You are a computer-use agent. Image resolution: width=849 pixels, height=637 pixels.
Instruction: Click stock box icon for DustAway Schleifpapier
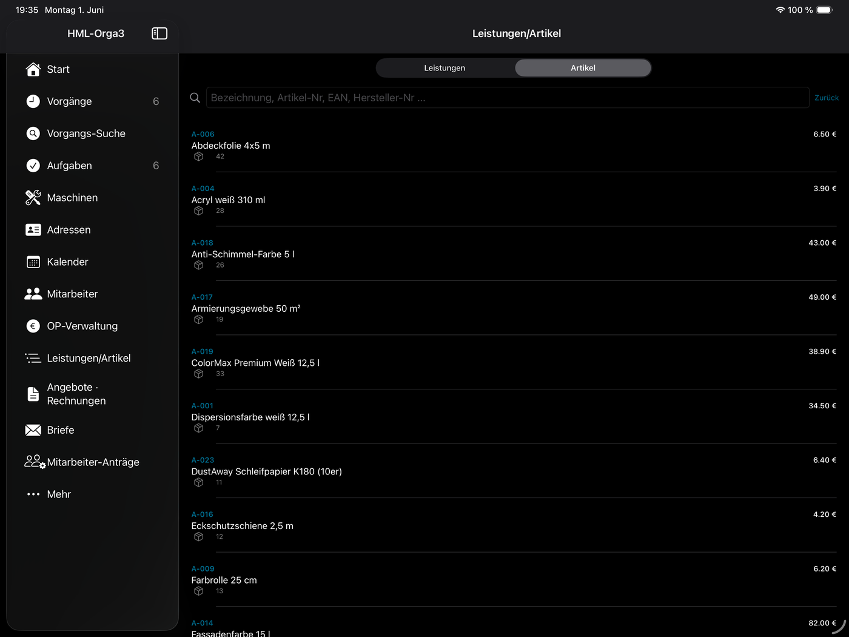tap(199, 482)
